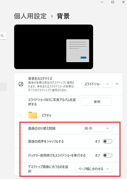Open the 30 分 interval dropdown

(97, 128)
